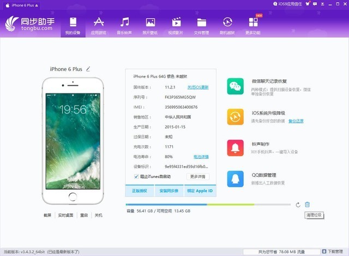Click the version text v3.4.3.2_64bit in the status bar

33,252
